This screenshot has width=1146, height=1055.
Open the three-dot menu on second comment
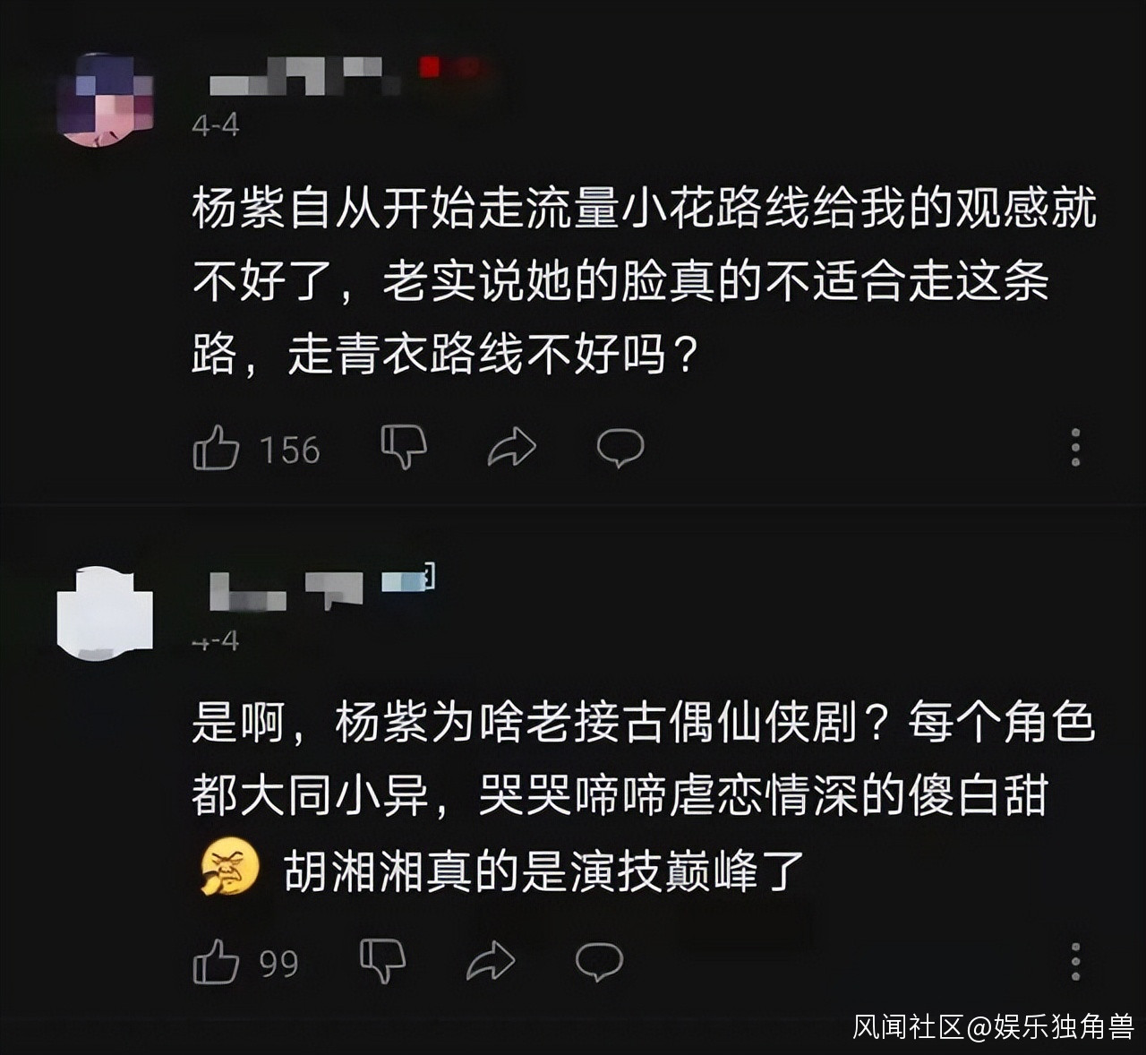coord(1075,961)
